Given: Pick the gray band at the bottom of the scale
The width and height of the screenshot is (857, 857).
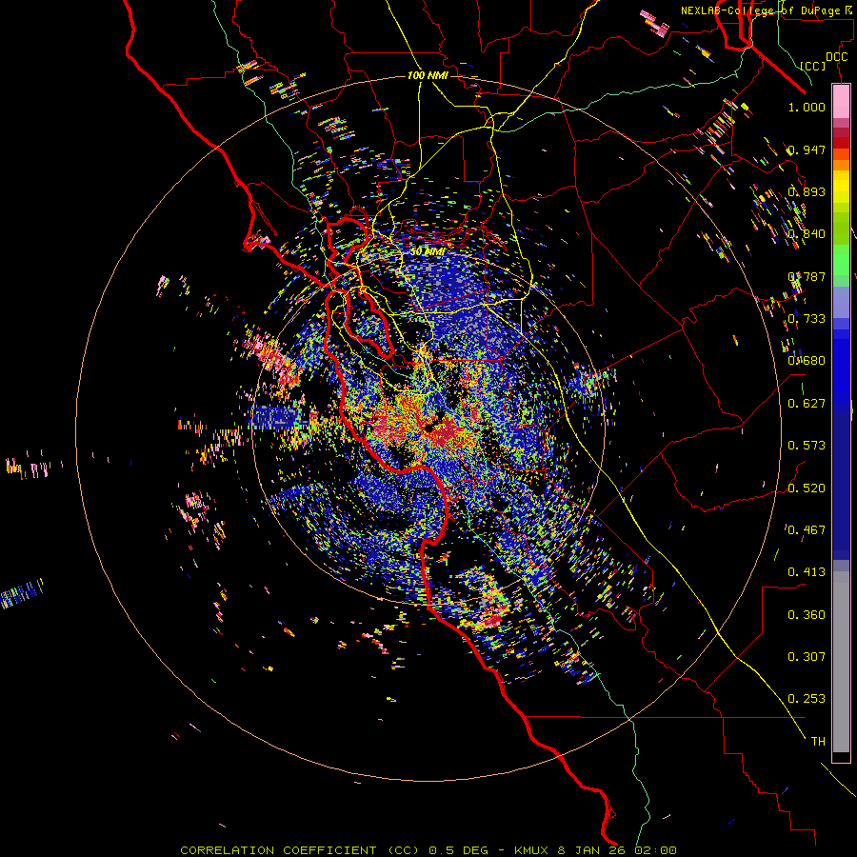Looking at the screenshot, I should click(x=841, y=662).
